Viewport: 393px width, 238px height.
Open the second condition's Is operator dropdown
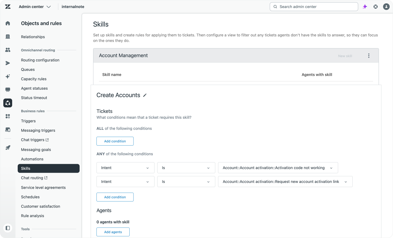[186, 182]
